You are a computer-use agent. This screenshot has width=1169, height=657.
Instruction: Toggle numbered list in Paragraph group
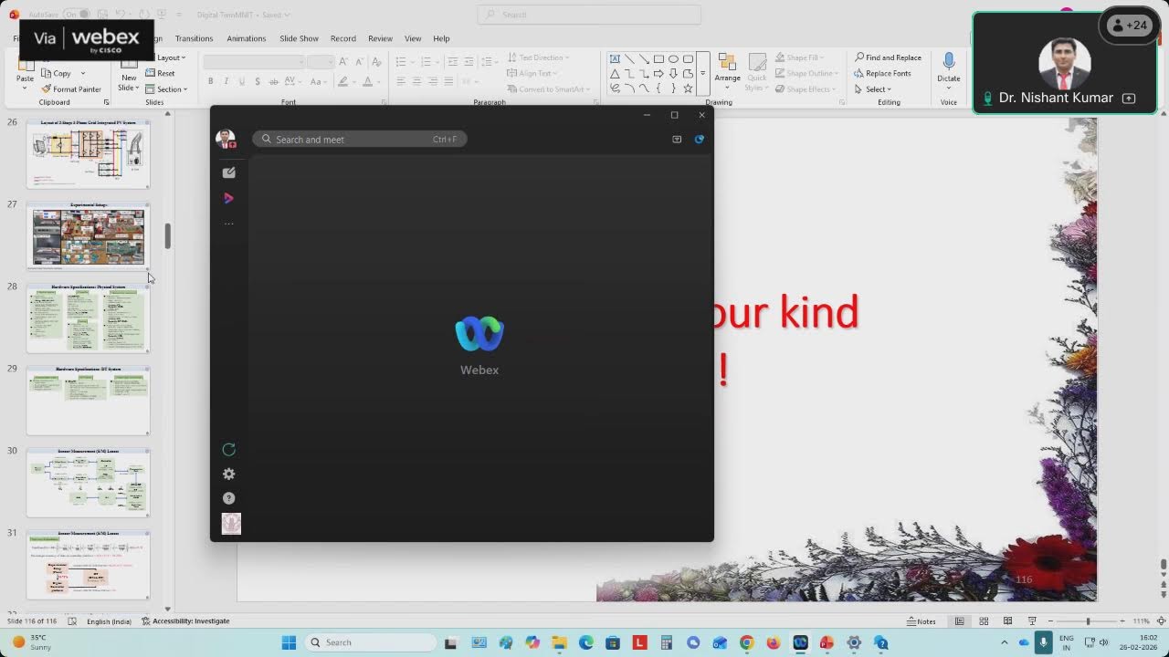click(427, 61)
